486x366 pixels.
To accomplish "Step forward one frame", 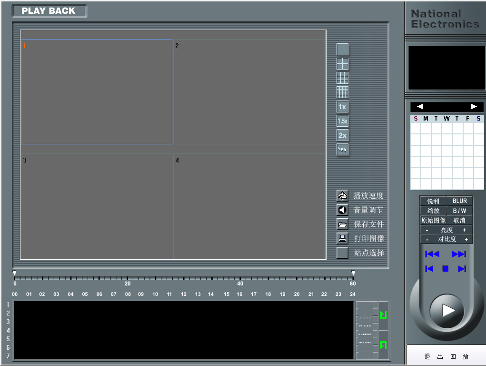I will pos(462,268).
